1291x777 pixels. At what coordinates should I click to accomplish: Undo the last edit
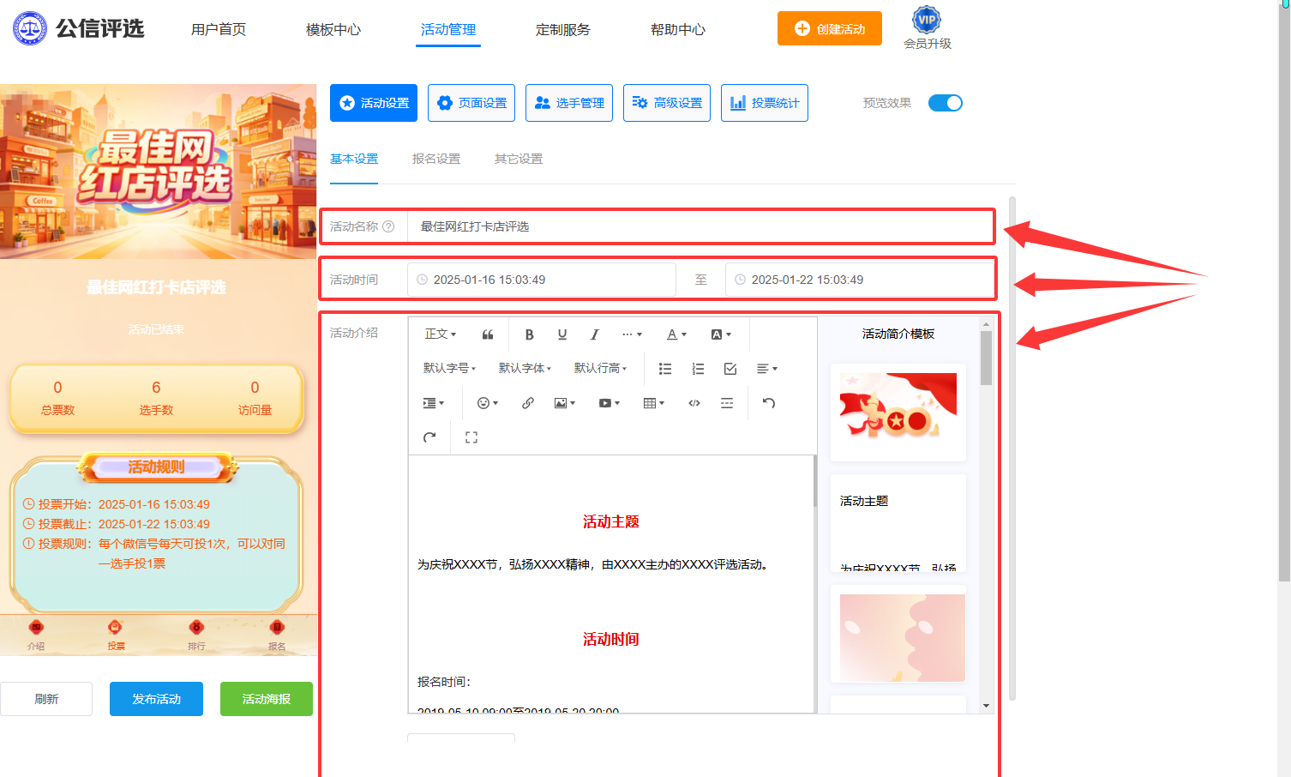click(769, 403)
